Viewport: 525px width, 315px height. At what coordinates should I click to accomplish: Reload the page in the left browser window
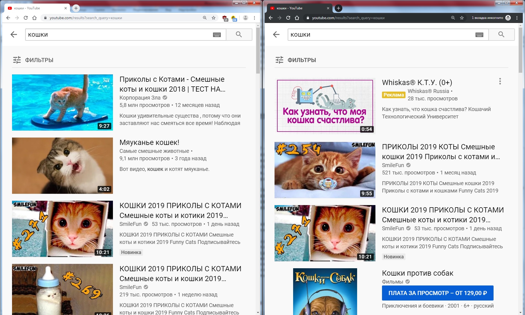coord(26,18)
